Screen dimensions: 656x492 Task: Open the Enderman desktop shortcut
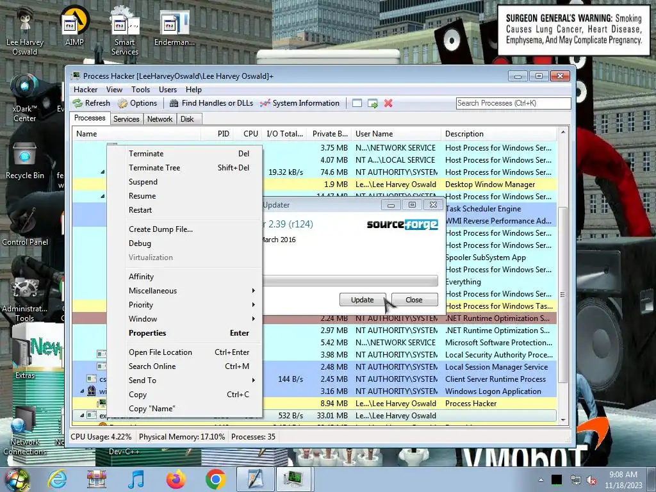(174, 27)
